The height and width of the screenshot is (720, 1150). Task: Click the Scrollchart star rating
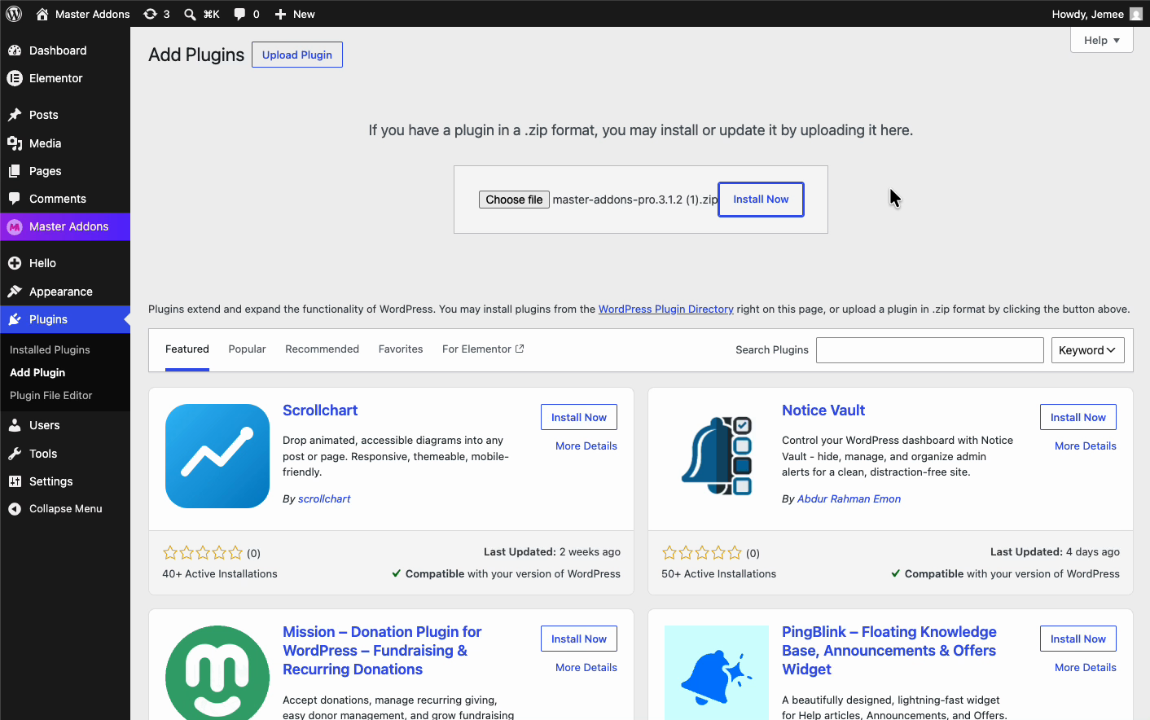click(203, 553)
